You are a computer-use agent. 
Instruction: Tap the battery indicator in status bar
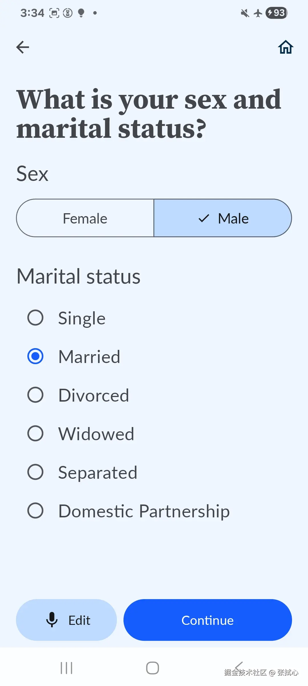[x=276, y=13]
